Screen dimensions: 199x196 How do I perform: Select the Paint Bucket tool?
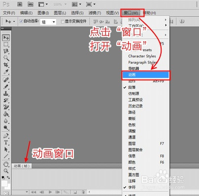coord(6,114)
